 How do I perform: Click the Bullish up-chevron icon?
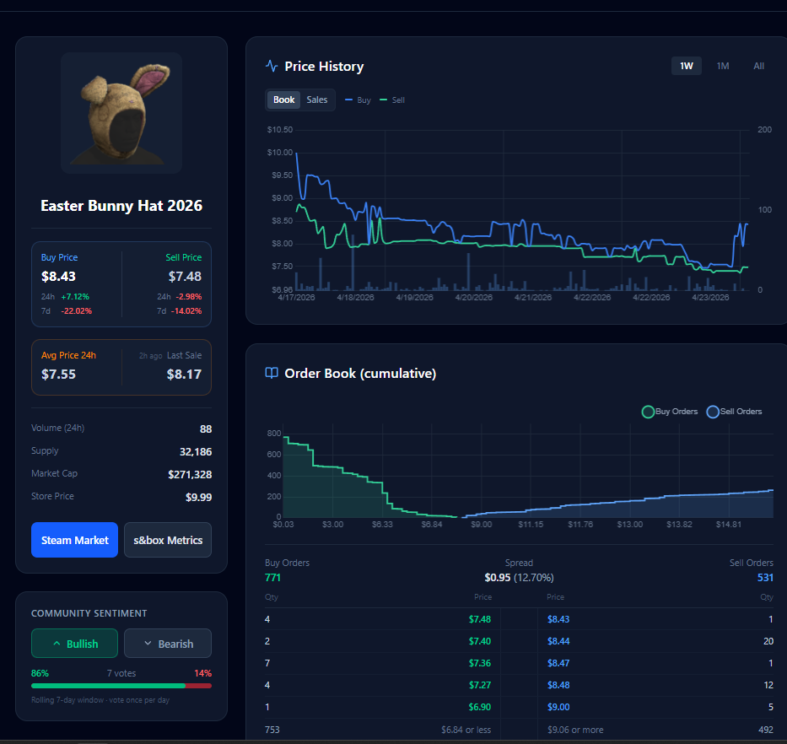57,644
